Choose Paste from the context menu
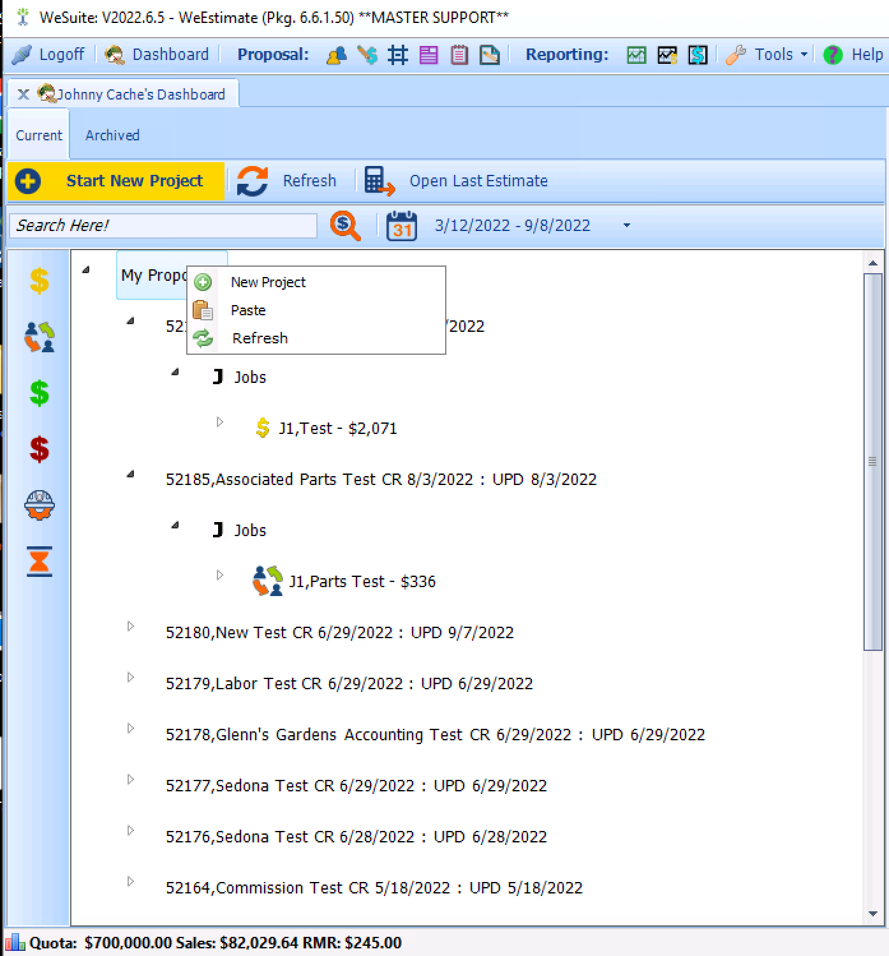 pos(316,310)
